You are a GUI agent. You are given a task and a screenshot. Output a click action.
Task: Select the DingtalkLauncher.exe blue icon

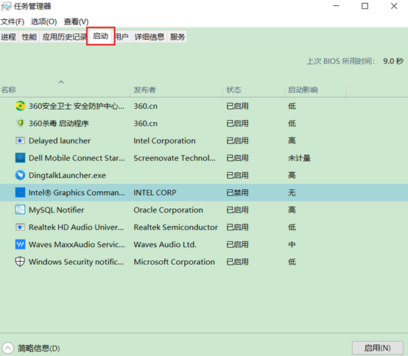(x=20, y=175)
